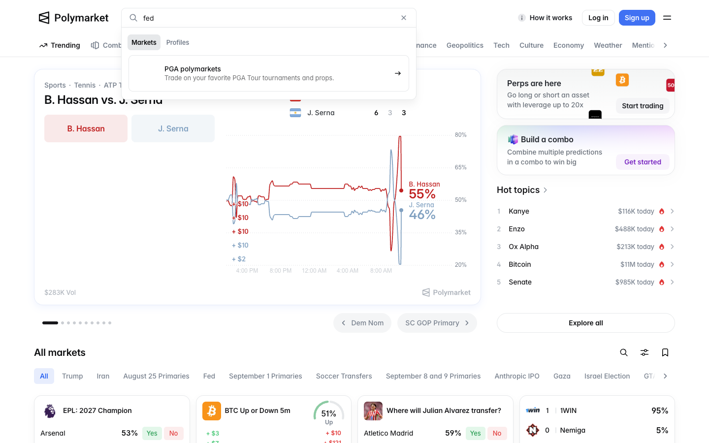Open the hamburger menu
The height and width of the screenshot is (443, 709).
(x=667, y=18)
